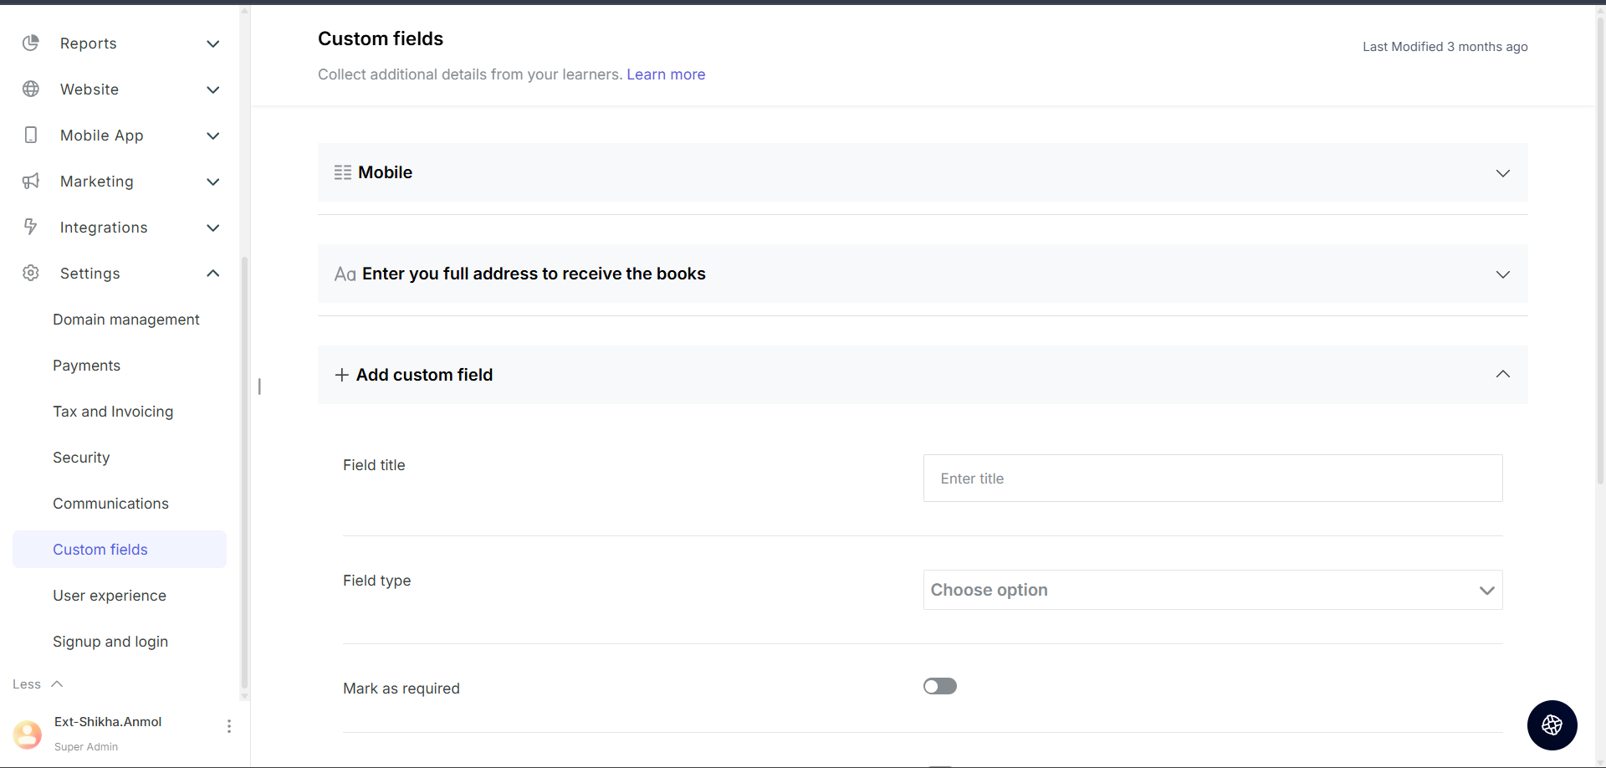The width and height of the screenshot is (1606, 768).
Task: Open the help widget in bottom corner
Action: tap(1552, 725)
